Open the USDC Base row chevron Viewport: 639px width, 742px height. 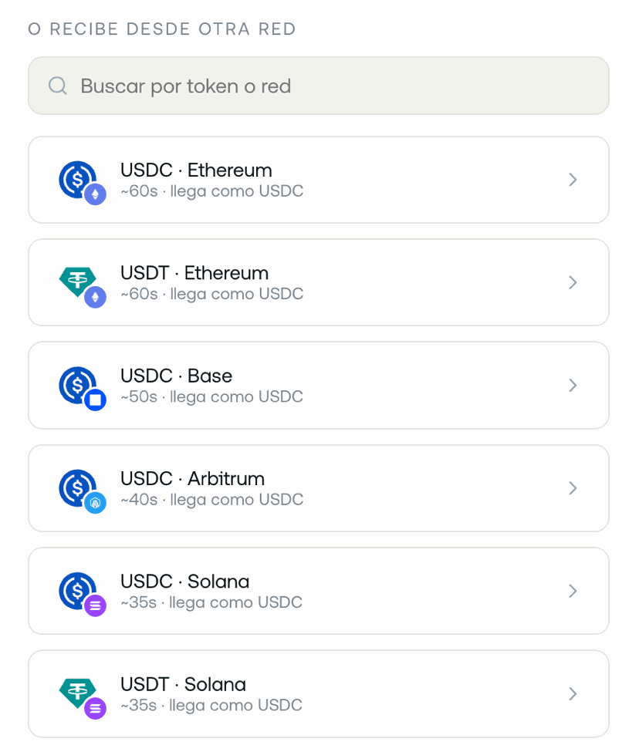click(x=573, y=385)
